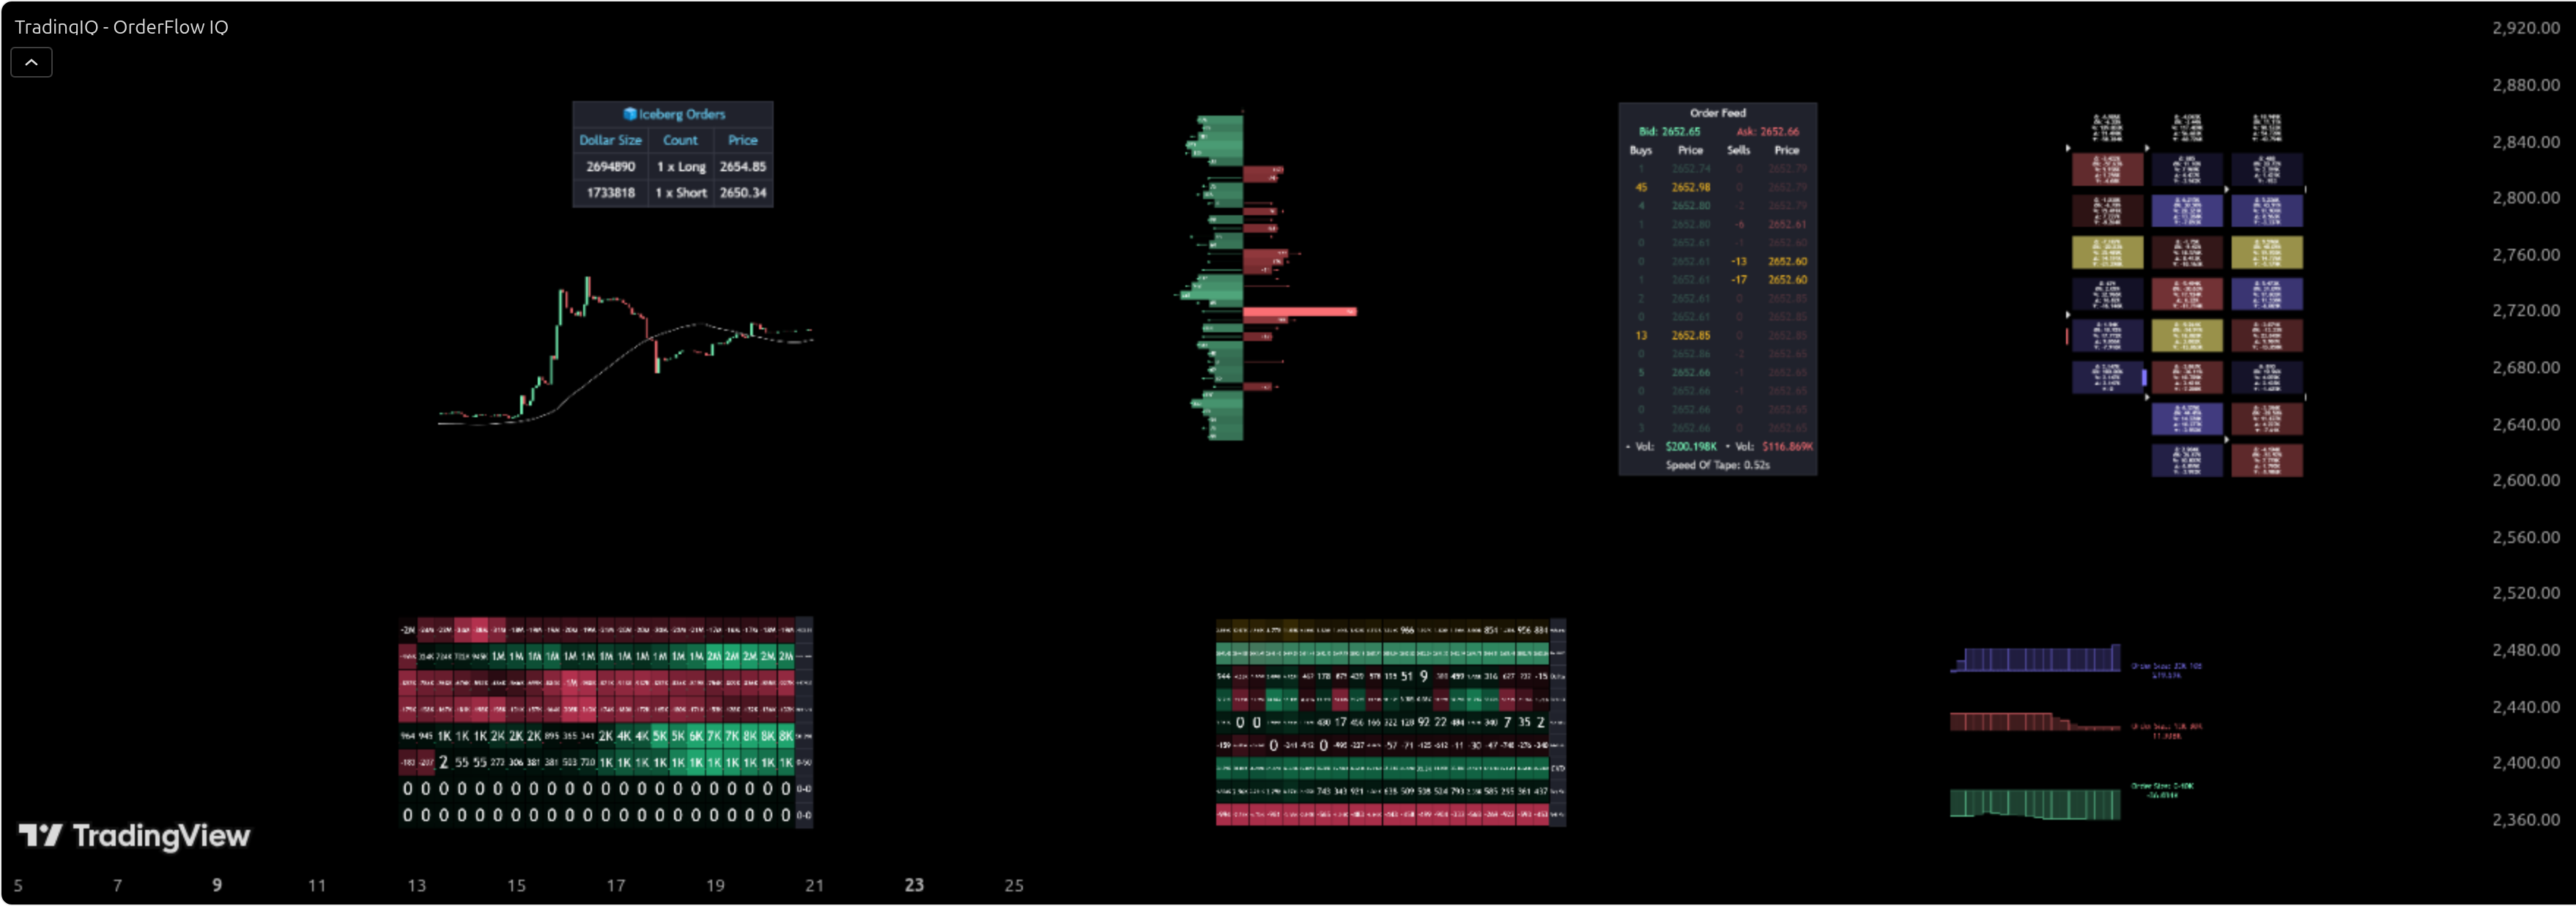Click the "TradingIQ - OrderFlow IQ" indicator title
2576x906 pixels.
(121, 27)
